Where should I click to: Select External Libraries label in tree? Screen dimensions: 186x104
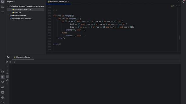19,16
